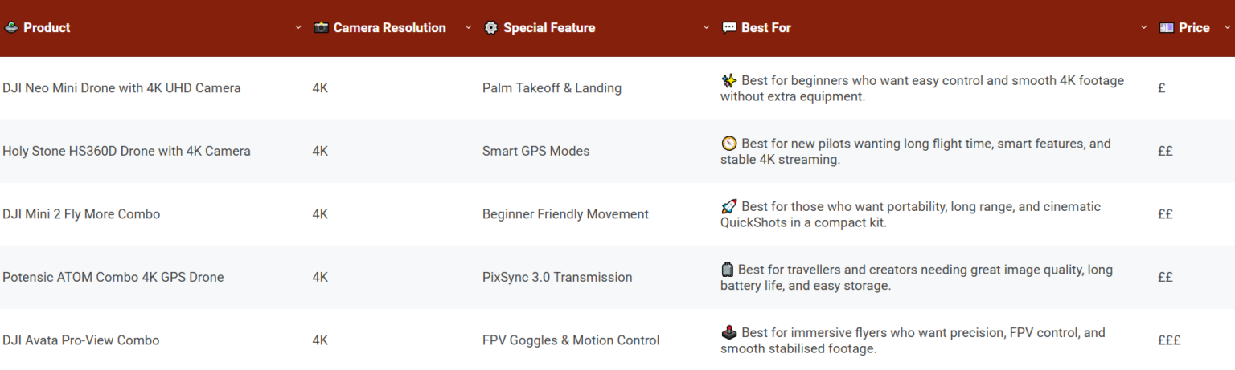1235x370 pixels.
Task: Click the rocket emoji in DJI Mini 2 row
Action: click(x=728, y=207)
